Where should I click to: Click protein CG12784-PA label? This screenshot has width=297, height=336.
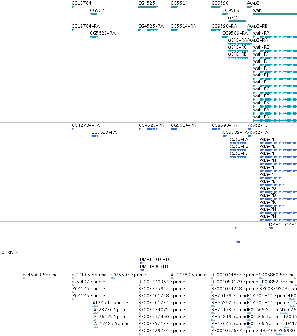86,125
